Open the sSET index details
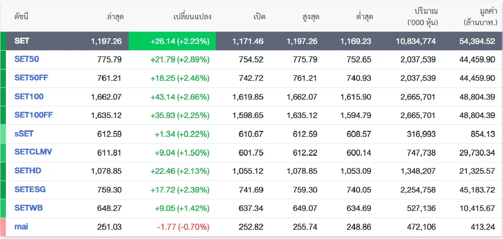 [x=23, y=134]
